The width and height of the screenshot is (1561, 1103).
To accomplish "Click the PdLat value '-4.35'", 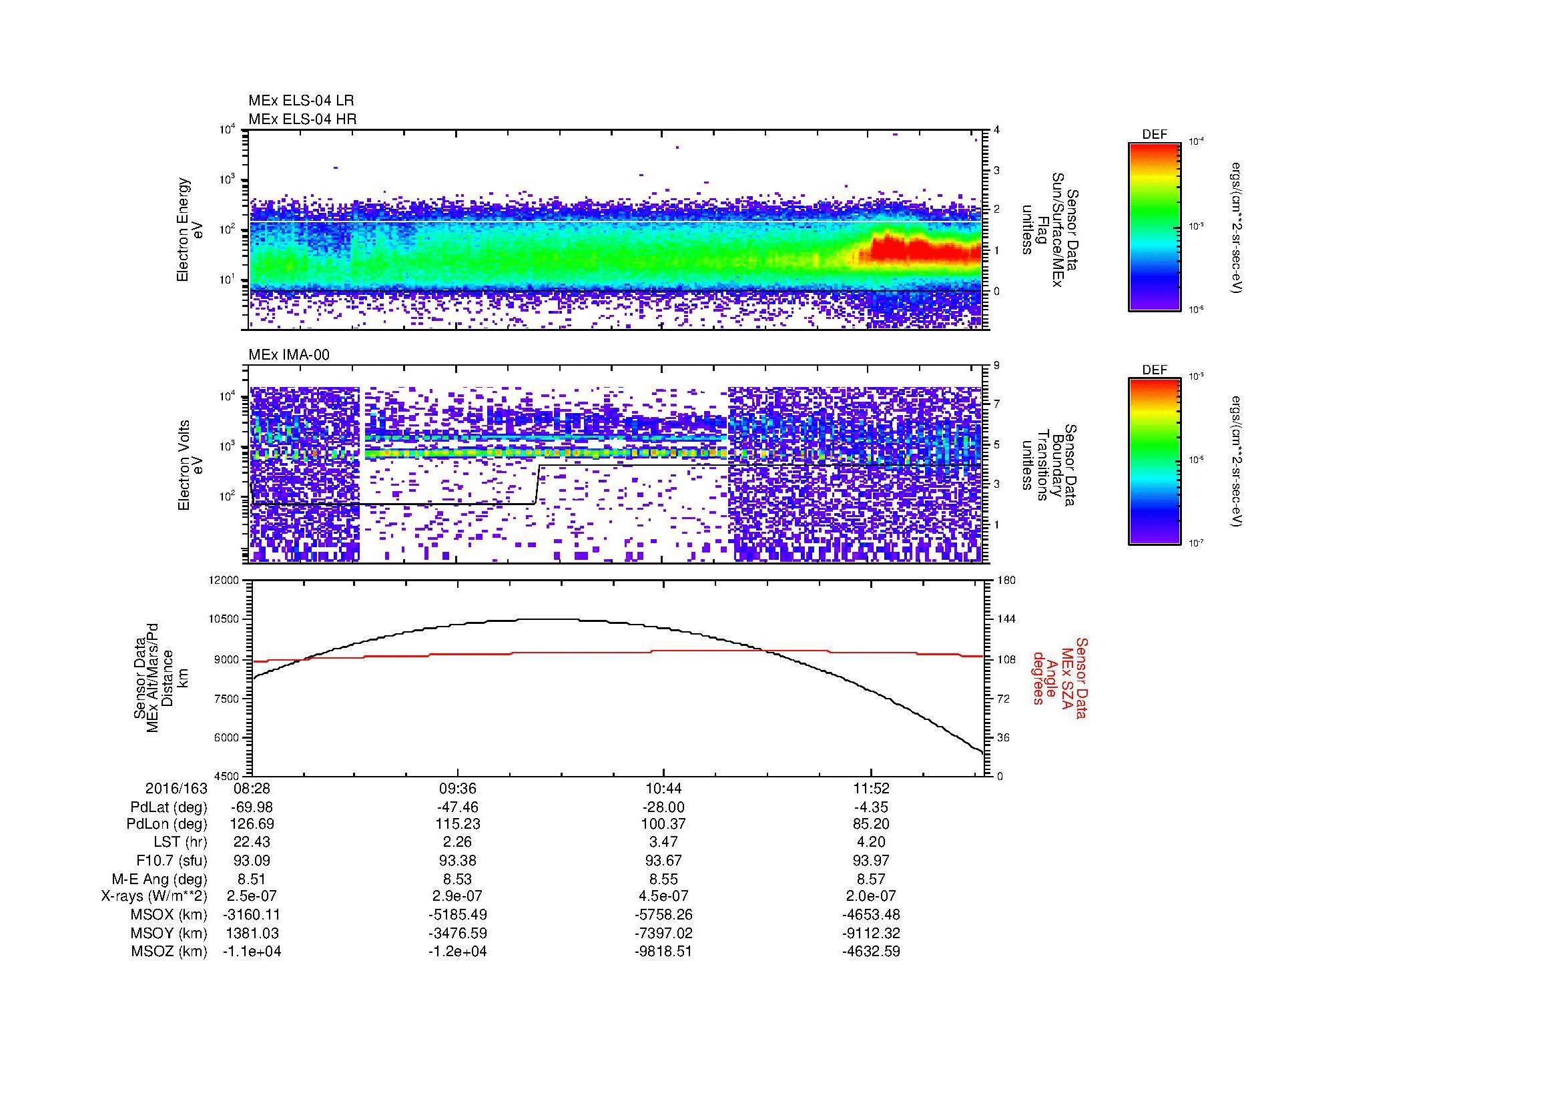I will [x=871, y=807].
